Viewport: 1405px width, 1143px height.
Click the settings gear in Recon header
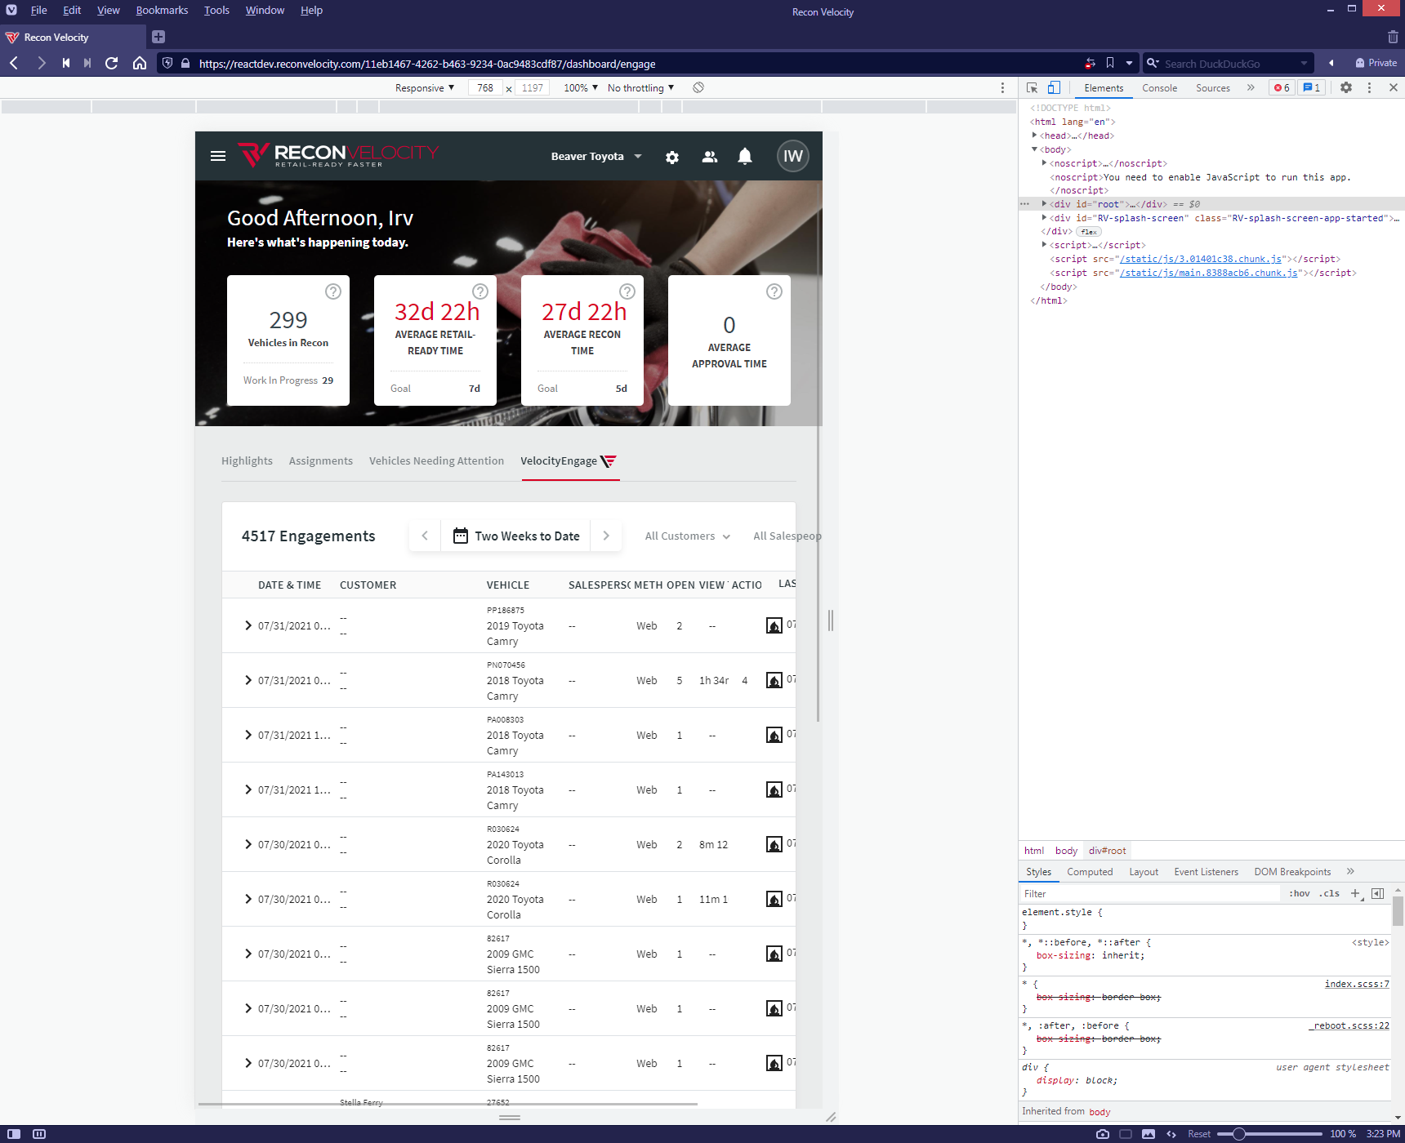coord(671,157)
